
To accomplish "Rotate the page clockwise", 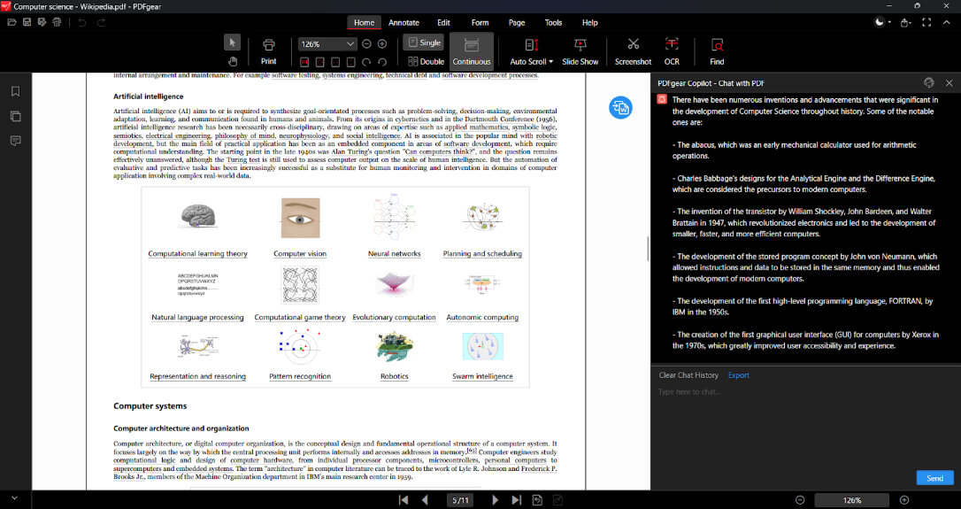I will tap(366, 62).
